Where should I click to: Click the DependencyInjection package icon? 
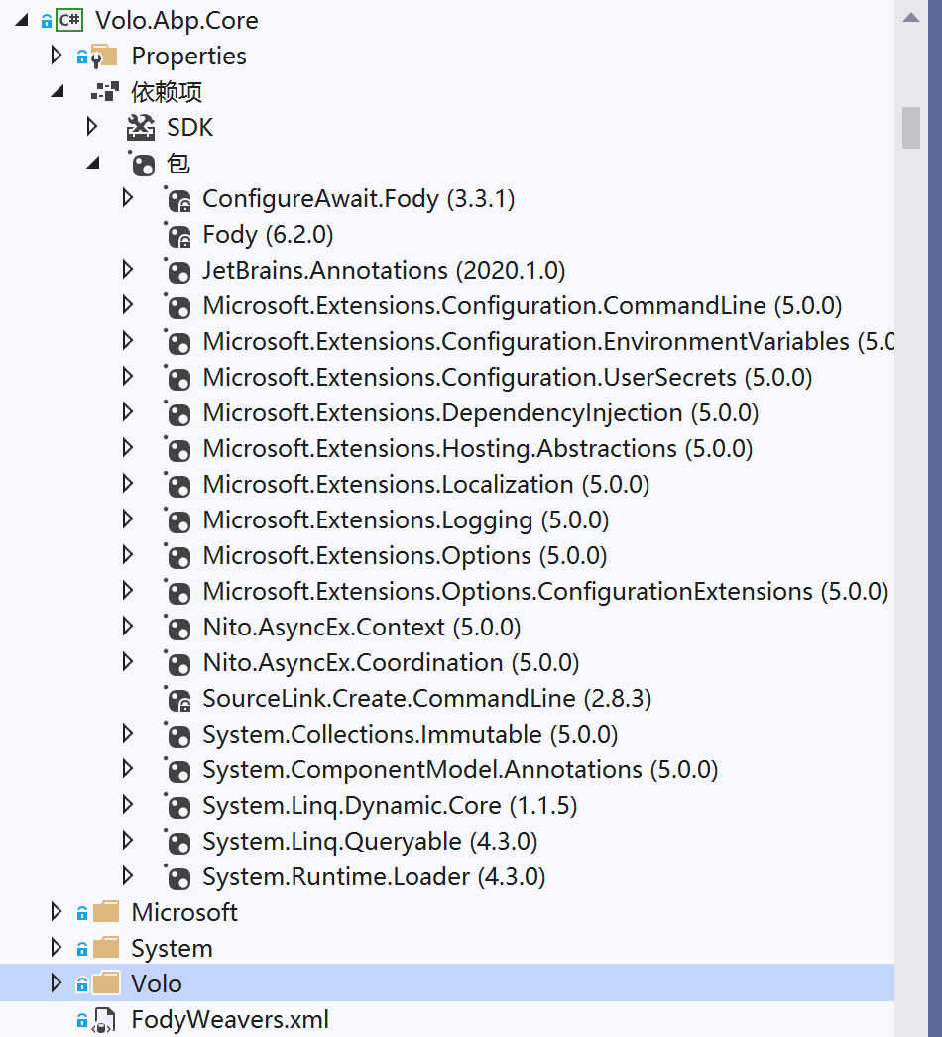pyautogui.click(x=177, y=413)
